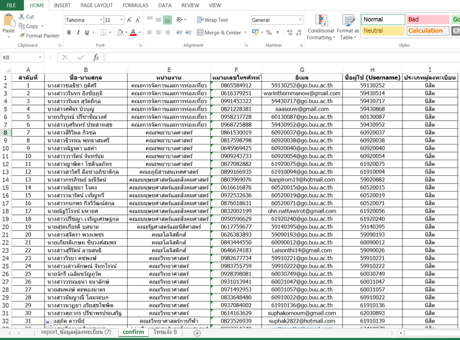The width and height of the screenshot is (460, 340).
Task: Open the red Font Color picker arrow
Action: coord(140,33)
